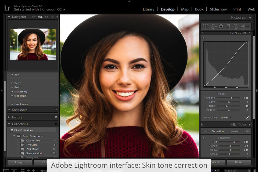Switch to the Develop module
The width and height of the screenshot is (258, 172).
168,9
